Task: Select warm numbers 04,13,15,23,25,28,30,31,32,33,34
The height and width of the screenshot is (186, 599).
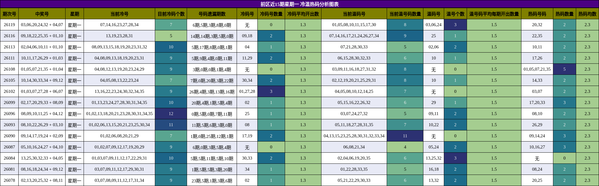Action: tap(354, 136)
